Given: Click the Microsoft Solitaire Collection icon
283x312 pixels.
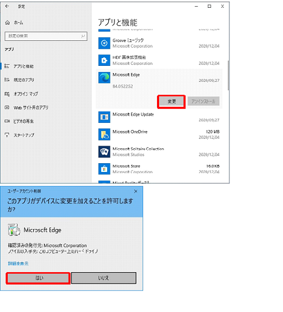Looking at the screenshot, I should click(104, 152).
